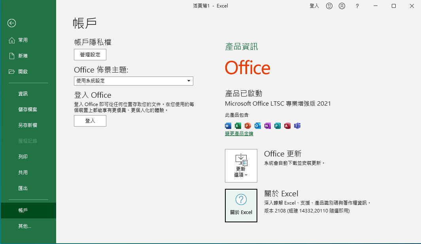This screenshot has width=421, height=244.
Task: Send a frown feedback face icon
Action: coord(342,6)
